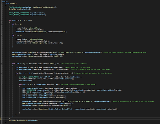Click comment 'first transform location for the first model'
The height and width of the screenshot is (124, 160).
[x=91, y=69]
